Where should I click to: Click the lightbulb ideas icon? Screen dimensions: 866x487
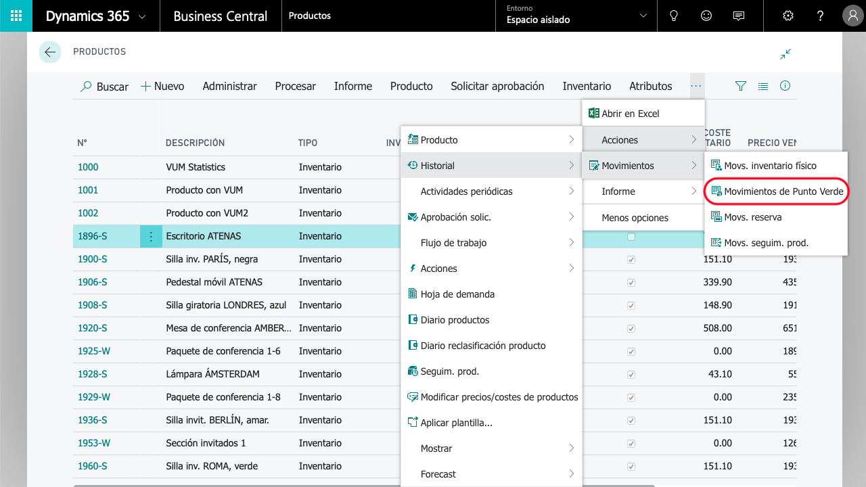673,16
